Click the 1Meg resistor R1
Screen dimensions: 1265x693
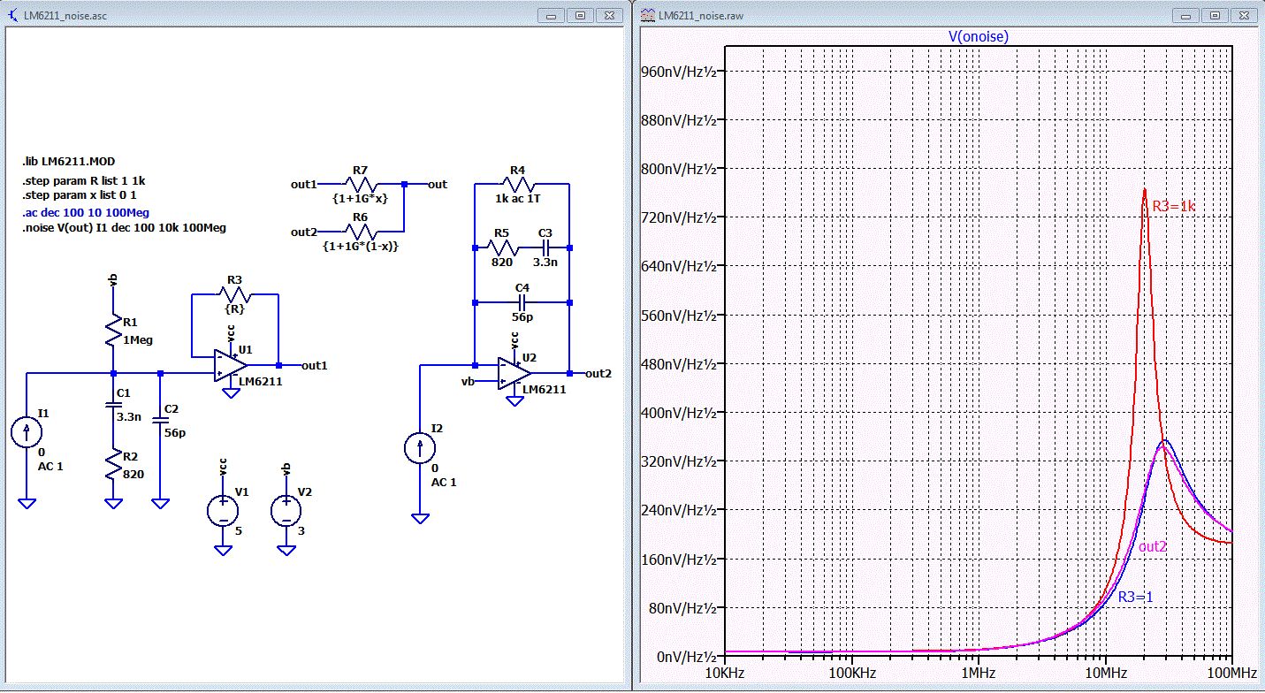(113, 328)
